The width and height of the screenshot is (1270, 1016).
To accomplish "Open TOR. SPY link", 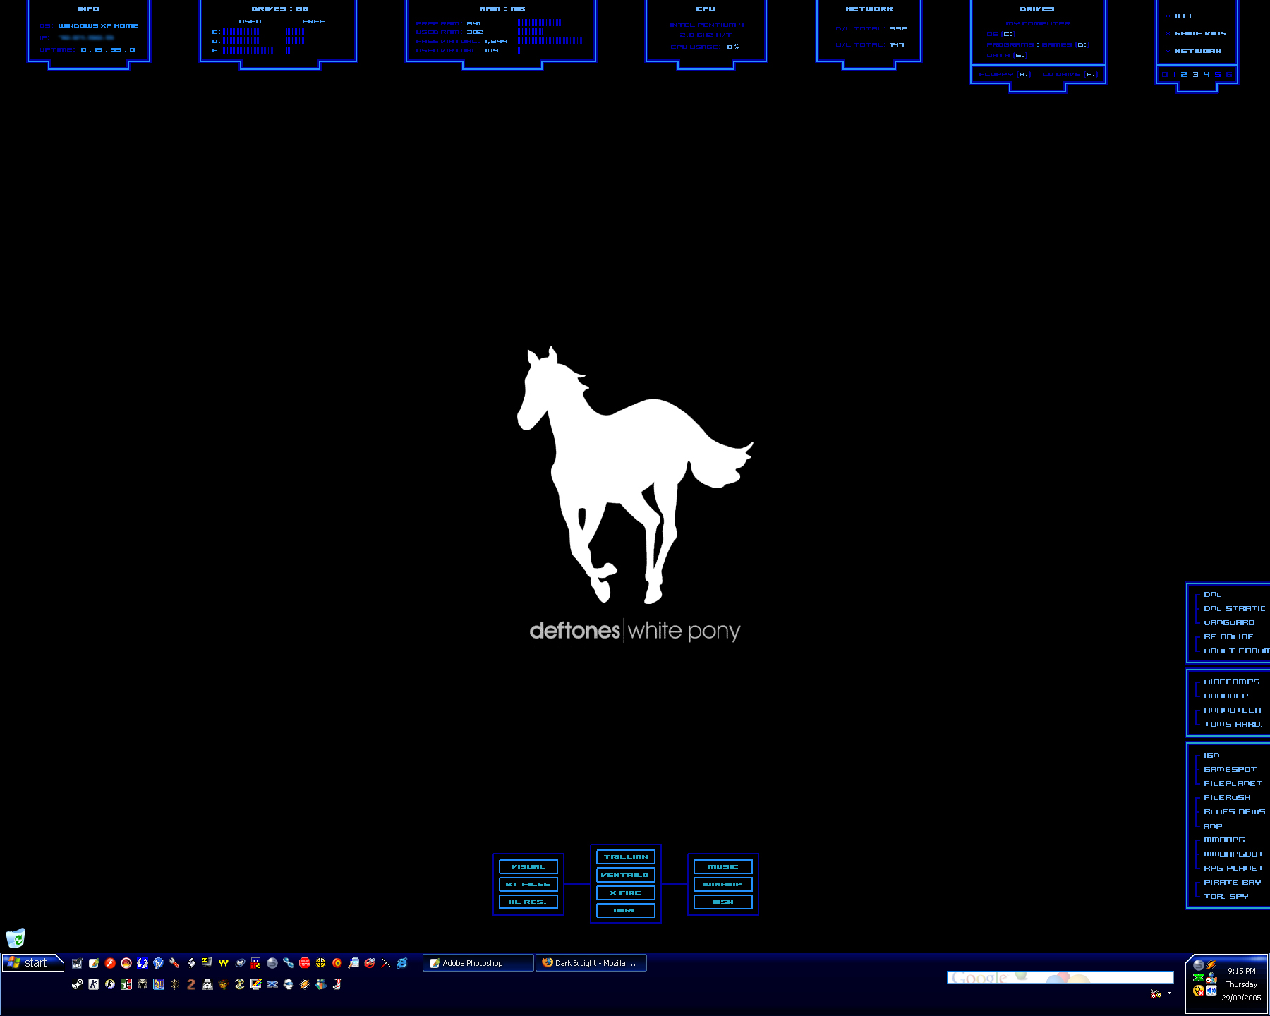I will pyautogui.click(x=1226, y=897).
